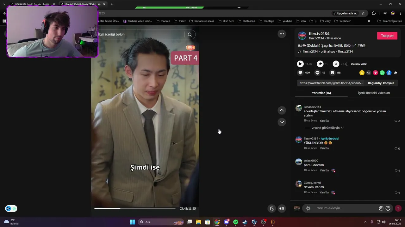
Task: Open the kenanoz2134 commenter profile name
Action: pos(312,107)
